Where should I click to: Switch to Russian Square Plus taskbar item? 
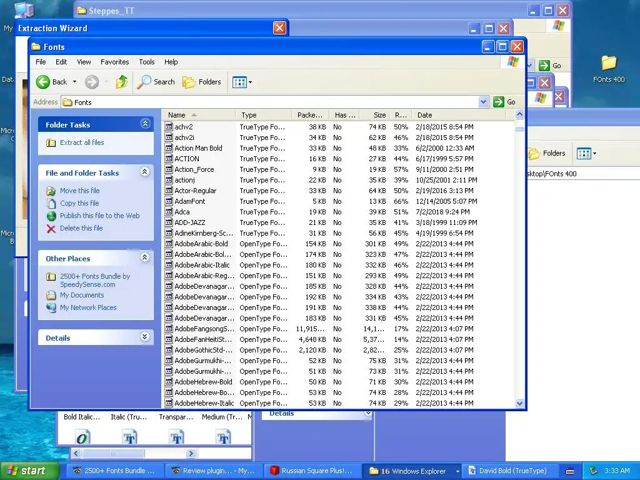pos(312,471)
